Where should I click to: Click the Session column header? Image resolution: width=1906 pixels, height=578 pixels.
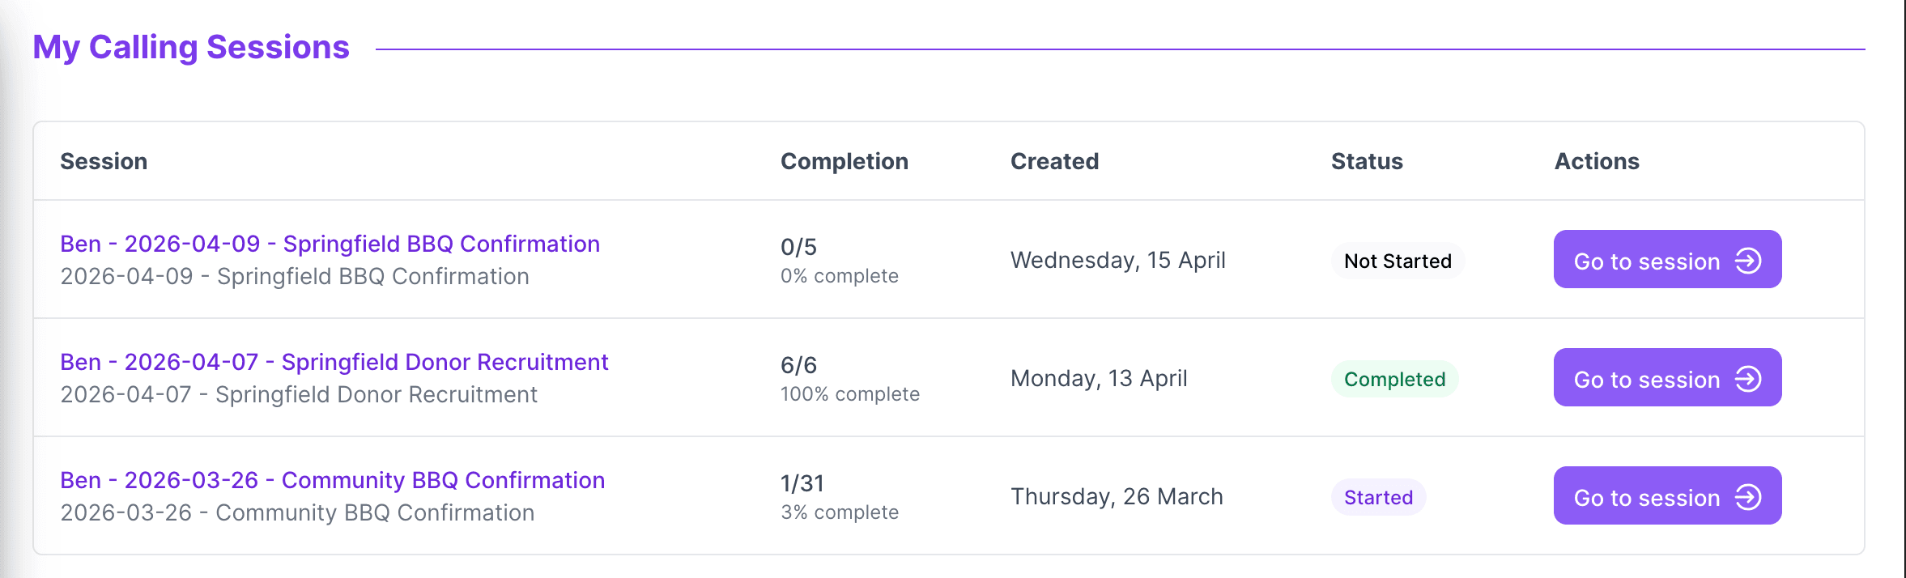coord(104,161)
